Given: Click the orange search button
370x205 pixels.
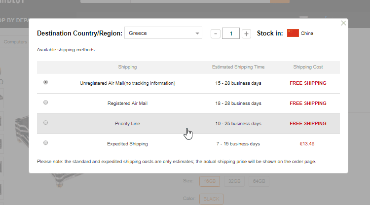Looking at the screenshot, I should coord(280,1).
